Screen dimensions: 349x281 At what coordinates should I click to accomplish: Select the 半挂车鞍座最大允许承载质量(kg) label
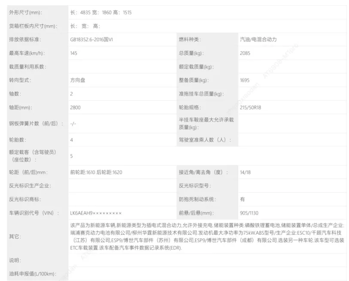coord(206,123)
